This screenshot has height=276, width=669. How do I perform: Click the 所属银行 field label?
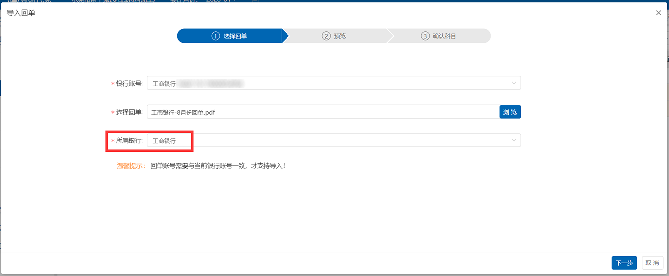(129, 141)
